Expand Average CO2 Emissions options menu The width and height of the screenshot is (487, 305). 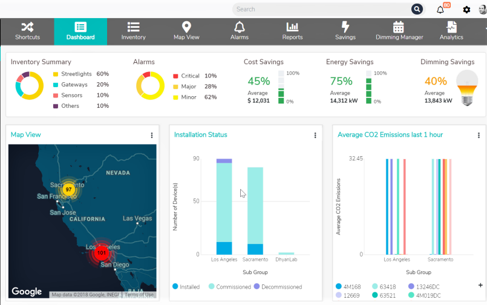click(x=479, y=136)
